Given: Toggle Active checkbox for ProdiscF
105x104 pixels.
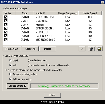Looking at the screenshot, I should pos(6,25).
